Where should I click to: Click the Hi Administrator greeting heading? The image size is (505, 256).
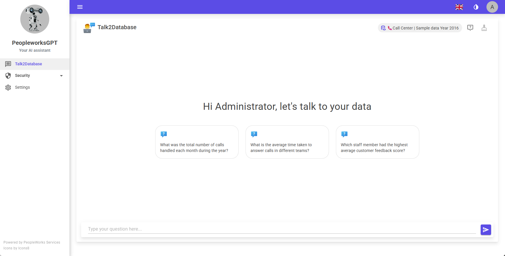287,106
